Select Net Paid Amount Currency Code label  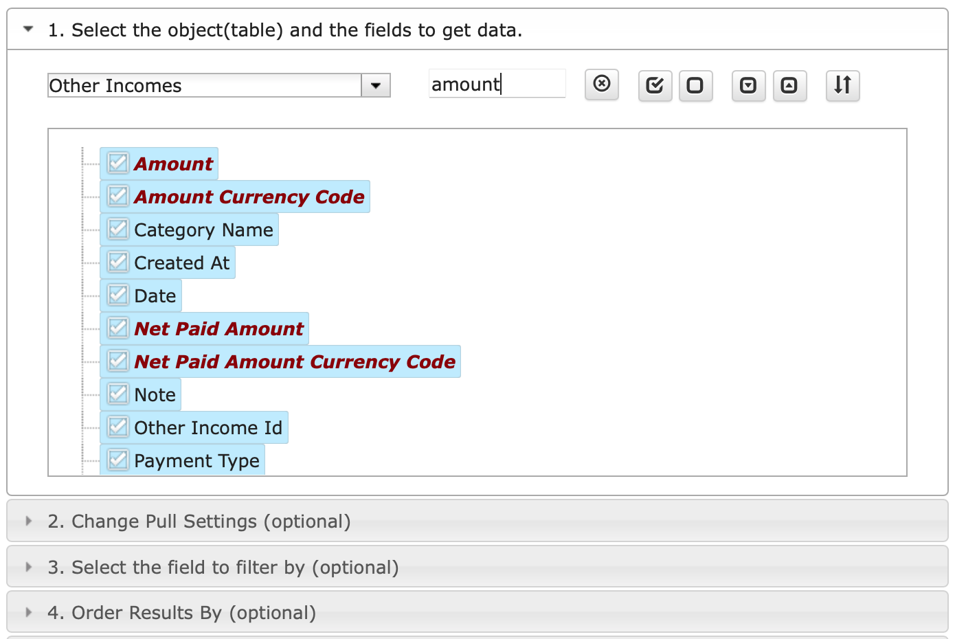[x=295, y=361]
